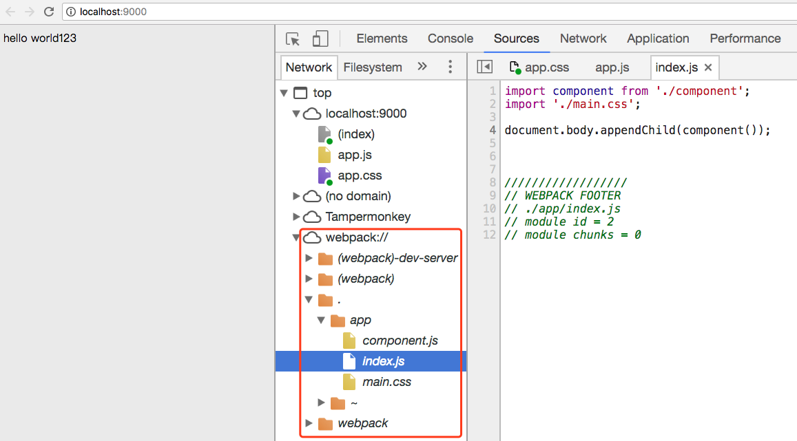
Task: Open main.css from the app folder
Action: (386, 382)
